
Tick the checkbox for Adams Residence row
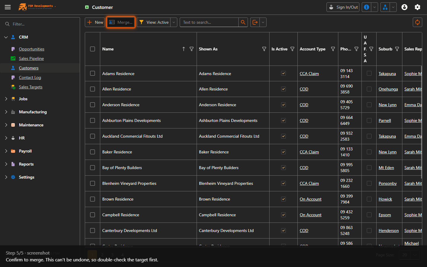(93, 73)
